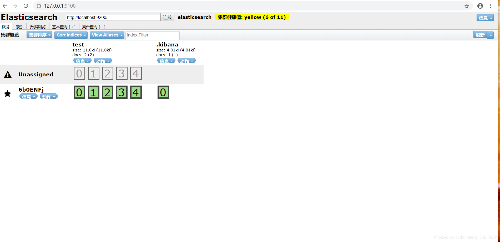This screenshot has width=500, height=242.
Task: Open the browser three-dot menu
Action: (x=491, y=6)
